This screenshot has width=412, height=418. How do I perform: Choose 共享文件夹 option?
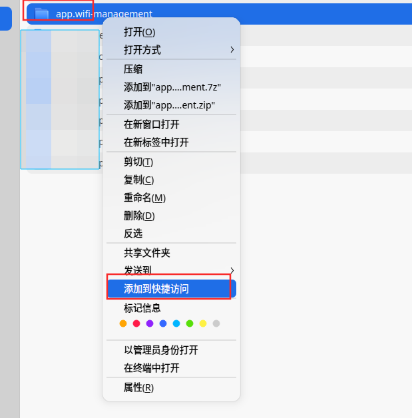pos(171,253)
